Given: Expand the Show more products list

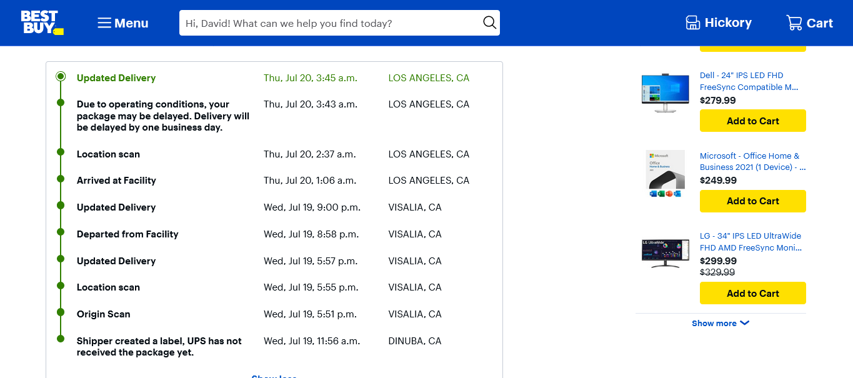Looking at the screenshot, I should (x=714, y=323).
